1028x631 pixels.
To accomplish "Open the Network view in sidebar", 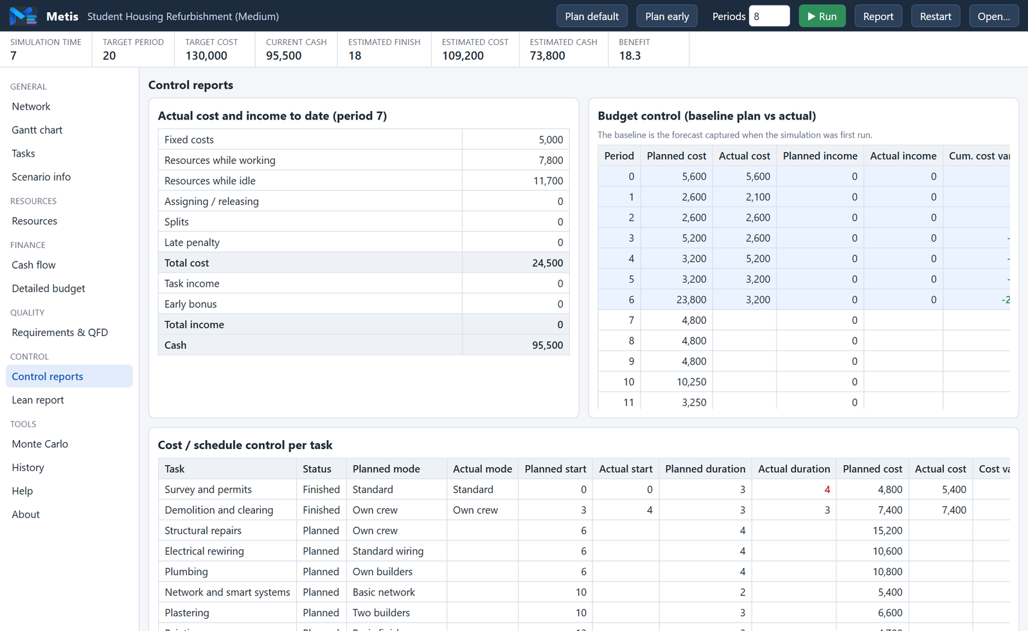I will pyautogui.click(x=69, y=107).
